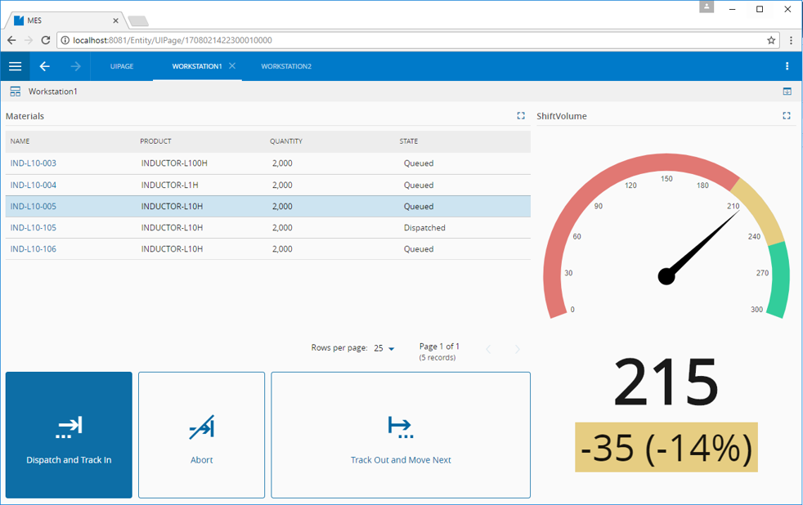
Task: Expand Materials panel to fullscreen
Action: pyautogui.click(x=521, y=116)
